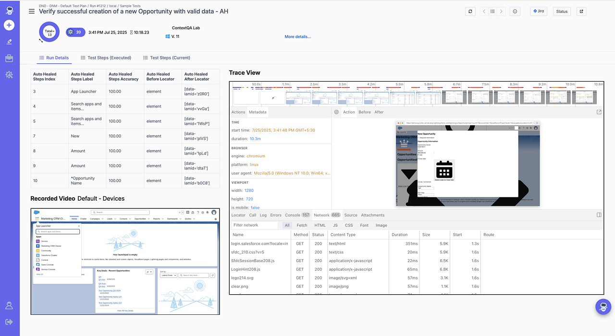Click the pick-locator target icon in trace view
Image resolution: width=615 pixels, height=336 pixels.
(336, 112)
